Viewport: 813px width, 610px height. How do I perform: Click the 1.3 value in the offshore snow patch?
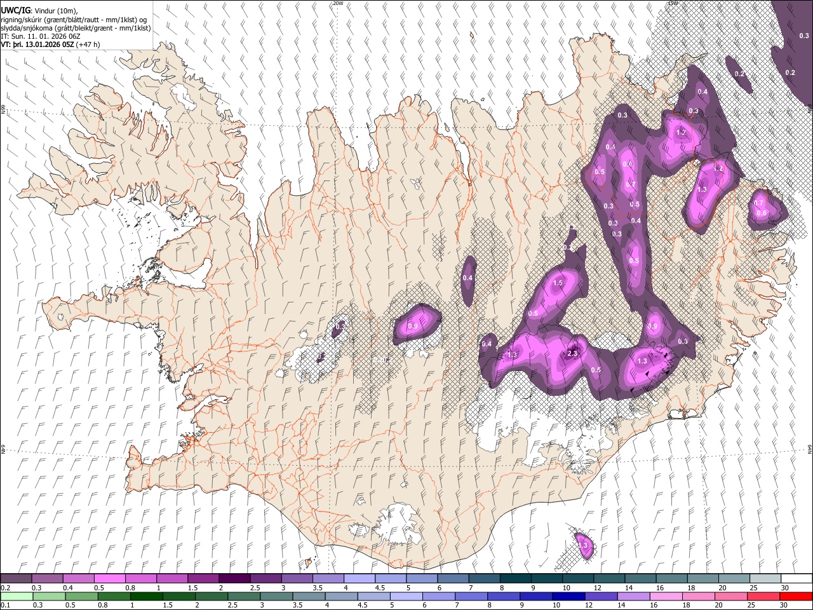pos(582,545)
